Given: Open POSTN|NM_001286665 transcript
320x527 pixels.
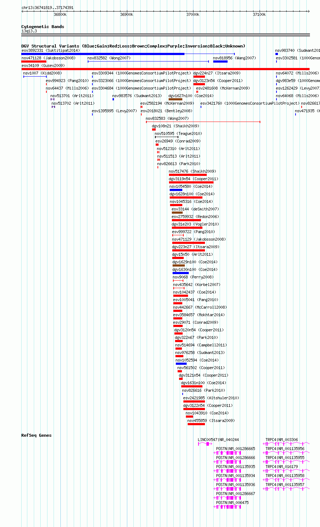Looking at the screenshot, I should click(236, 449).
